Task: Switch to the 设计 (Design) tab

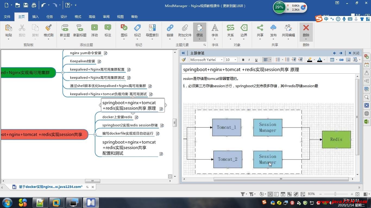Action: tap(64, 17)
